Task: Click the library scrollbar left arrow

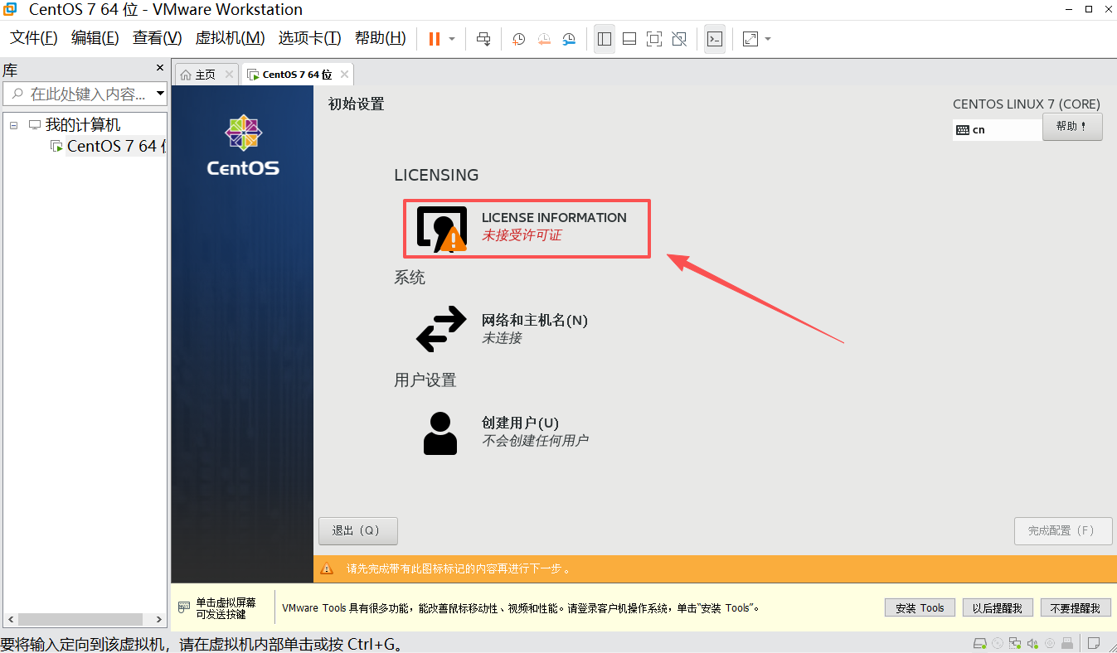Action: click(10, 619)
